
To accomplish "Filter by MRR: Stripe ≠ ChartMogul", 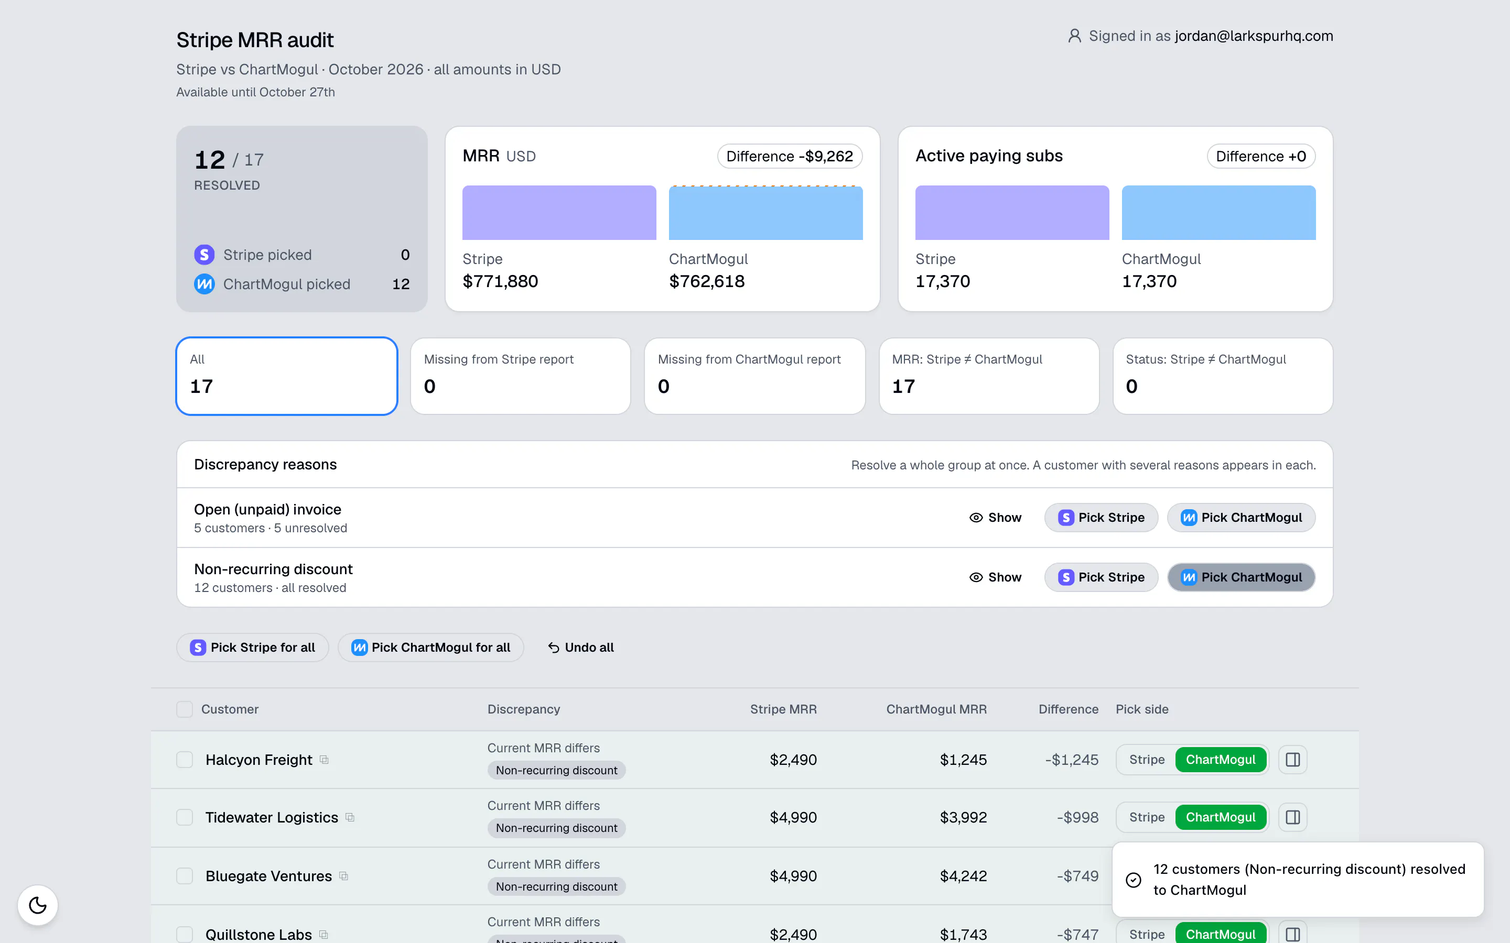I will (989, 376).
